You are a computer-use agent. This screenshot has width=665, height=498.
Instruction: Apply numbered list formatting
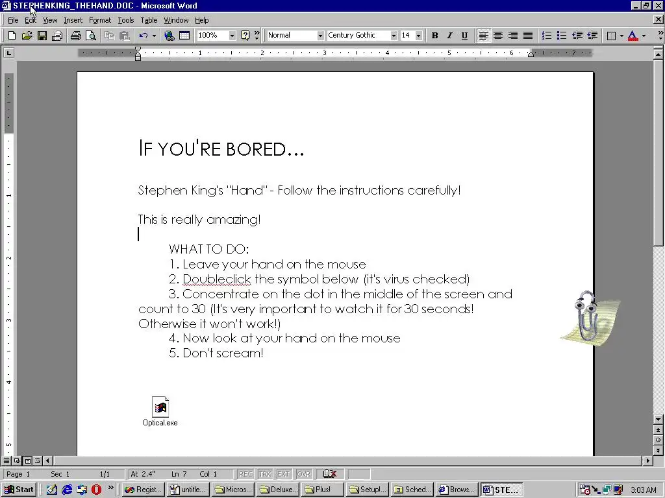(x=547, y=36)
